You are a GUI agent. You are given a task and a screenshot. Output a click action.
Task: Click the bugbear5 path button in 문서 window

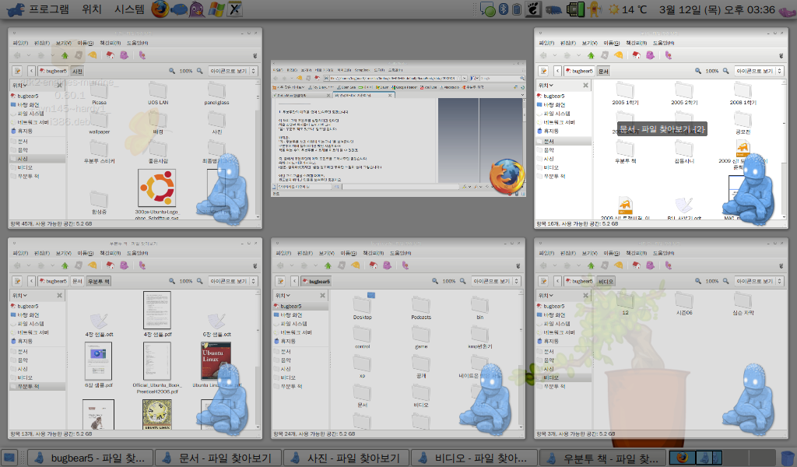point(579,71)
